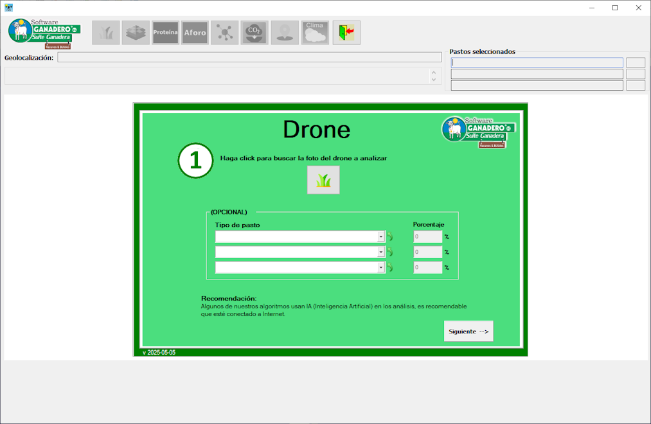Open the CO2 tool
Viewport: 651px width, 424px height.
[x=254, y=33]
